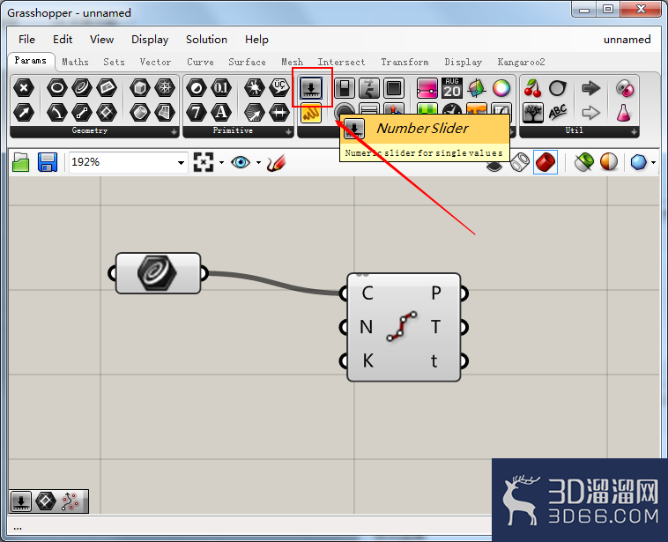This screenshot has height=542, width=668.
Task: Click the blue preview mesh quality icon
Action: pos(639,162)
